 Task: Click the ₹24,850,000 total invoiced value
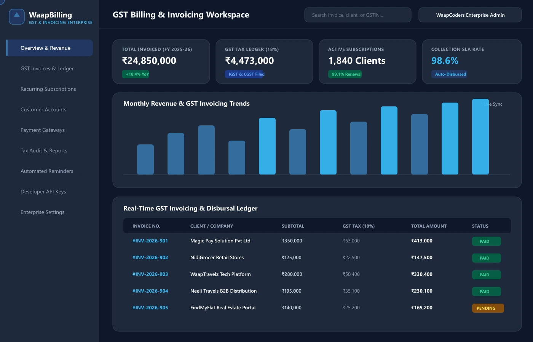pos(149,61)
